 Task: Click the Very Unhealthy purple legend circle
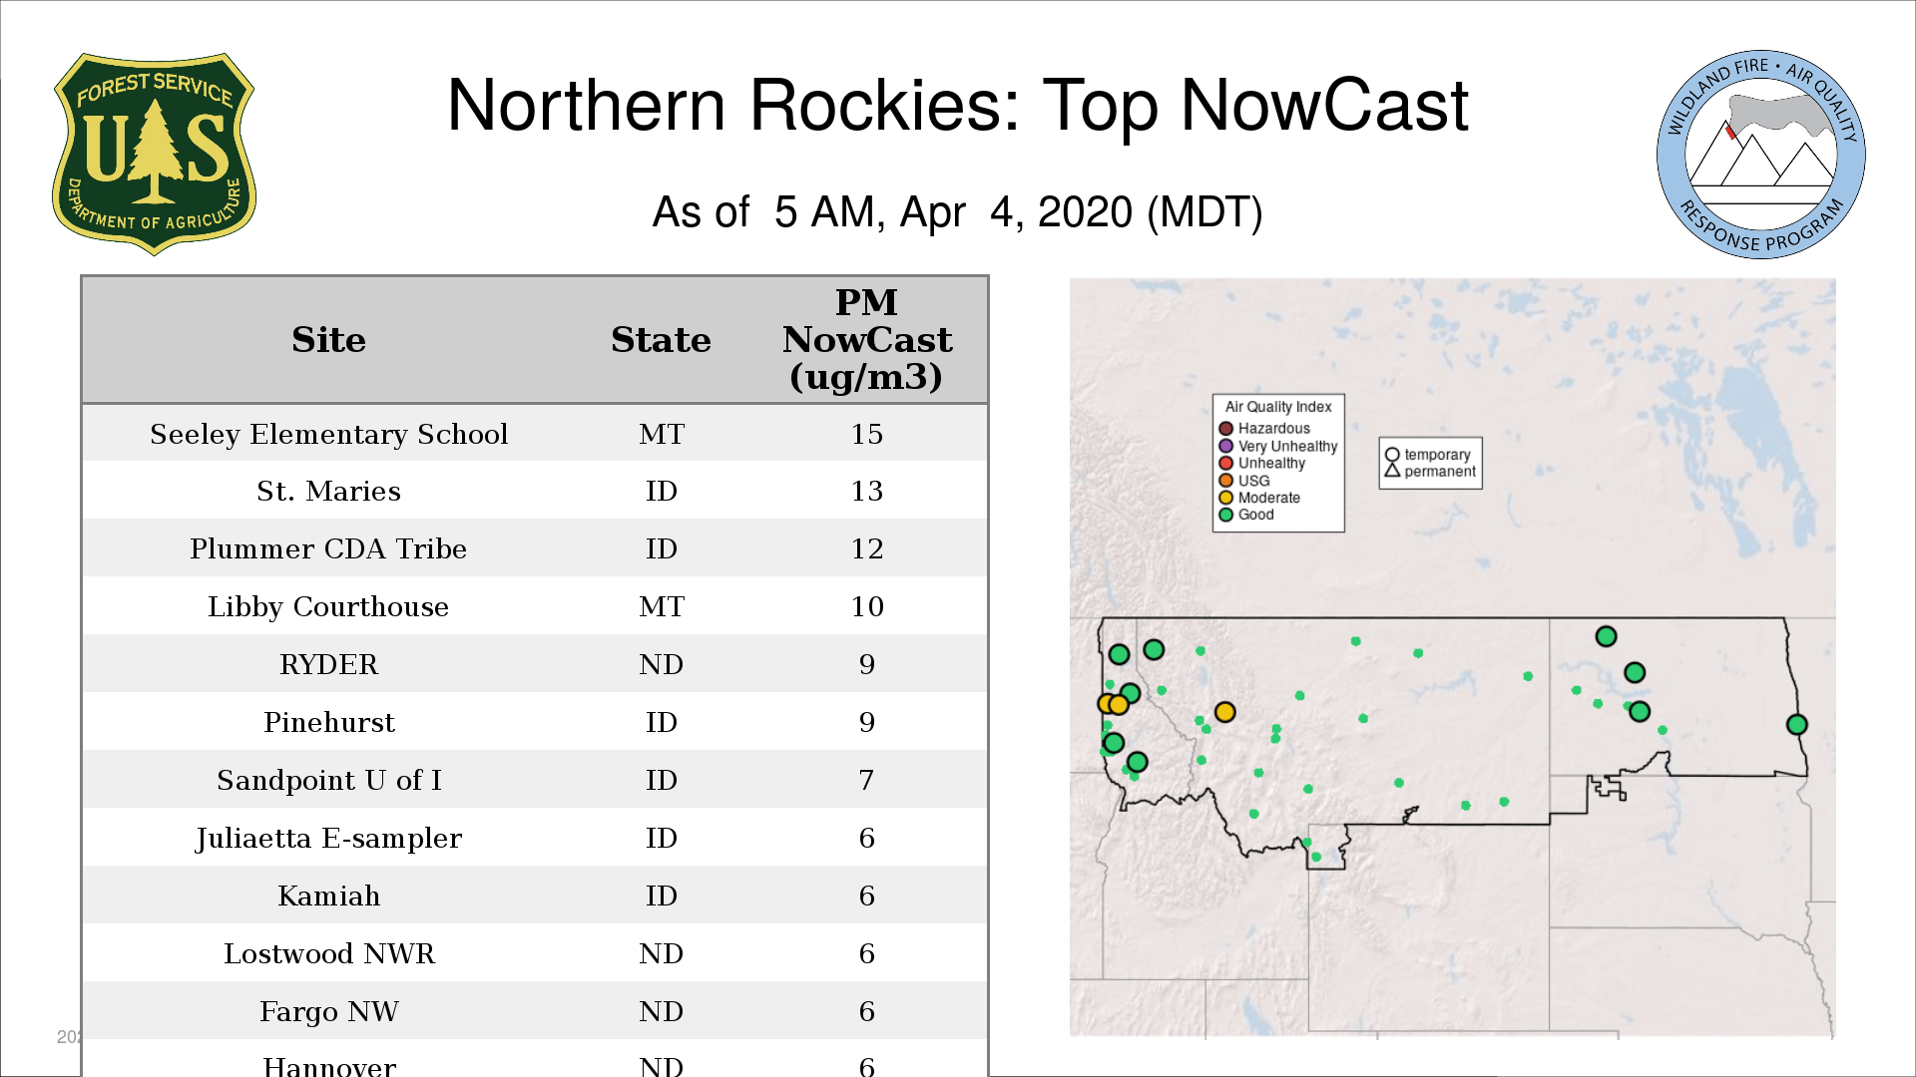tap(1225, 446)
